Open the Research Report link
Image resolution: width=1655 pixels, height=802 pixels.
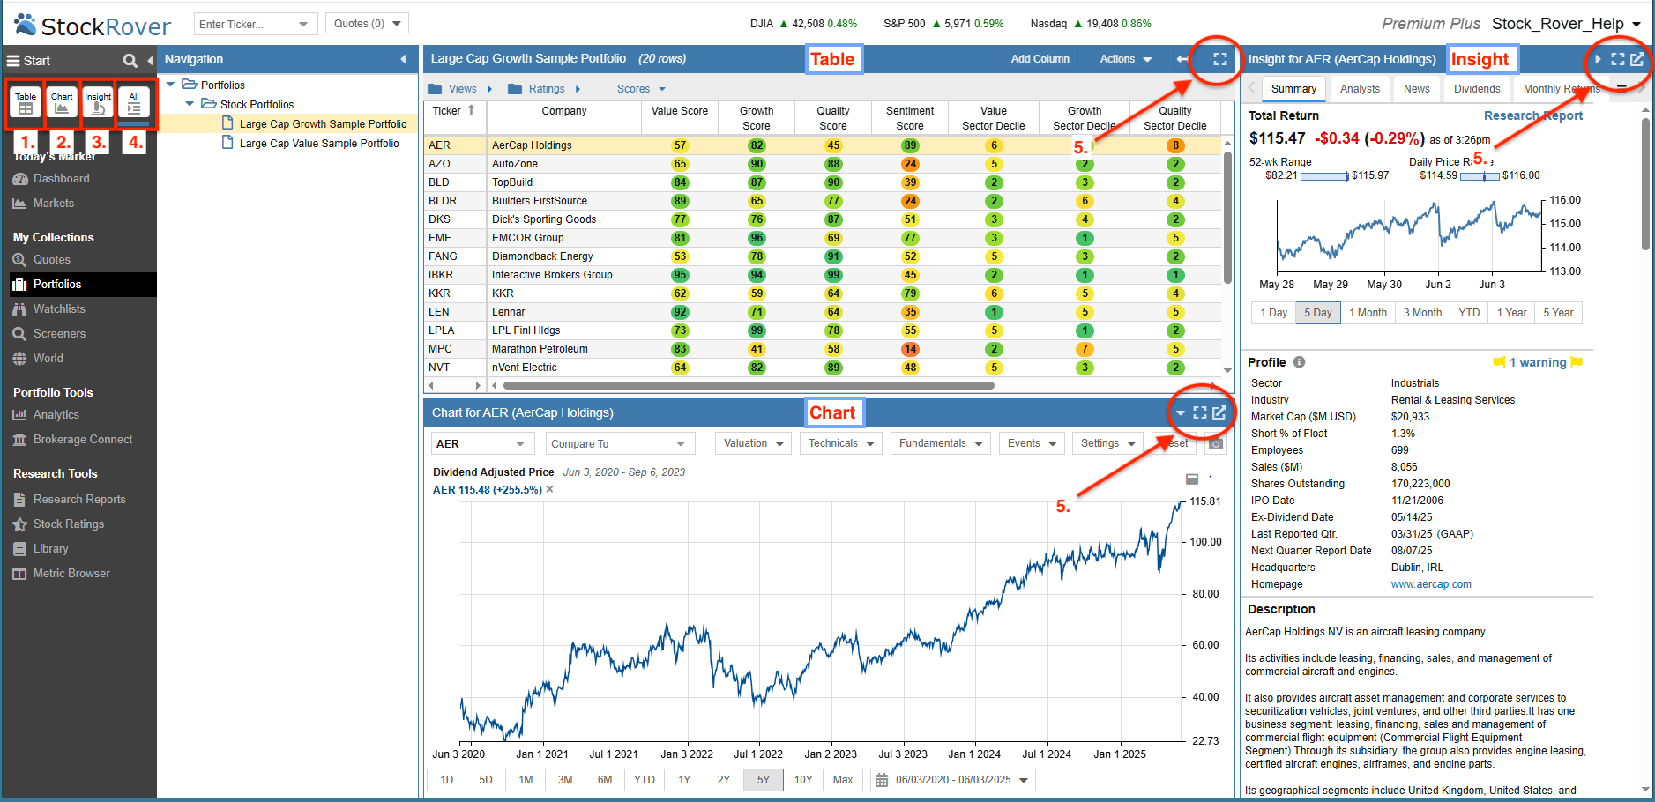[x=1532, y=115]
